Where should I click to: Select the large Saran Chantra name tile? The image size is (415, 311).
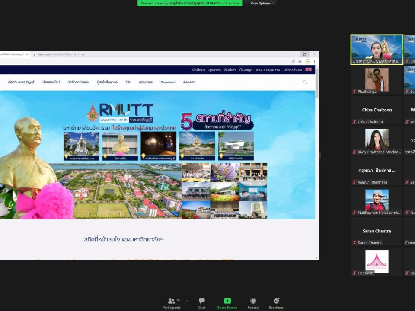pos(377,231)
